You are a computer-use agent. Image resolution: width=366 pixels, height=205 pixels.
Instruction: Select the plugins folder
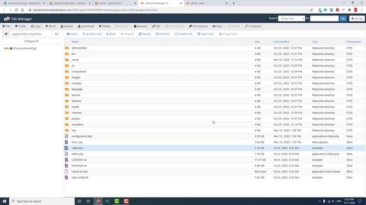pos(214,118)
